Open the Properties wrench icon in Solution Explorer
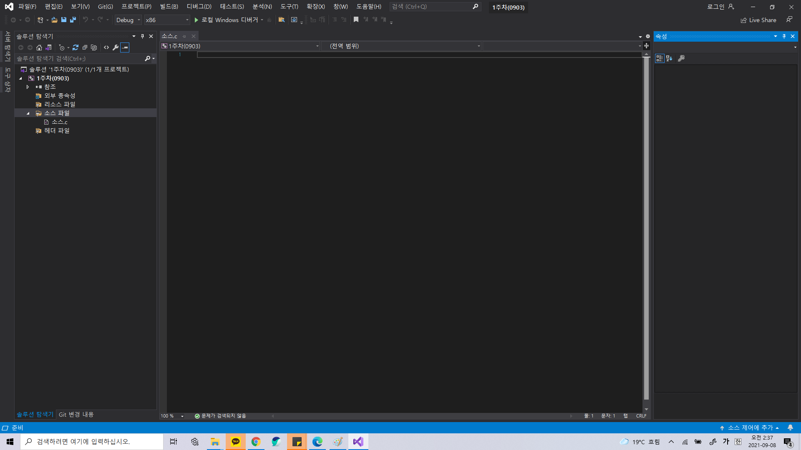The height and width of the screenshot is (450, 801). [x=116, y=47]
